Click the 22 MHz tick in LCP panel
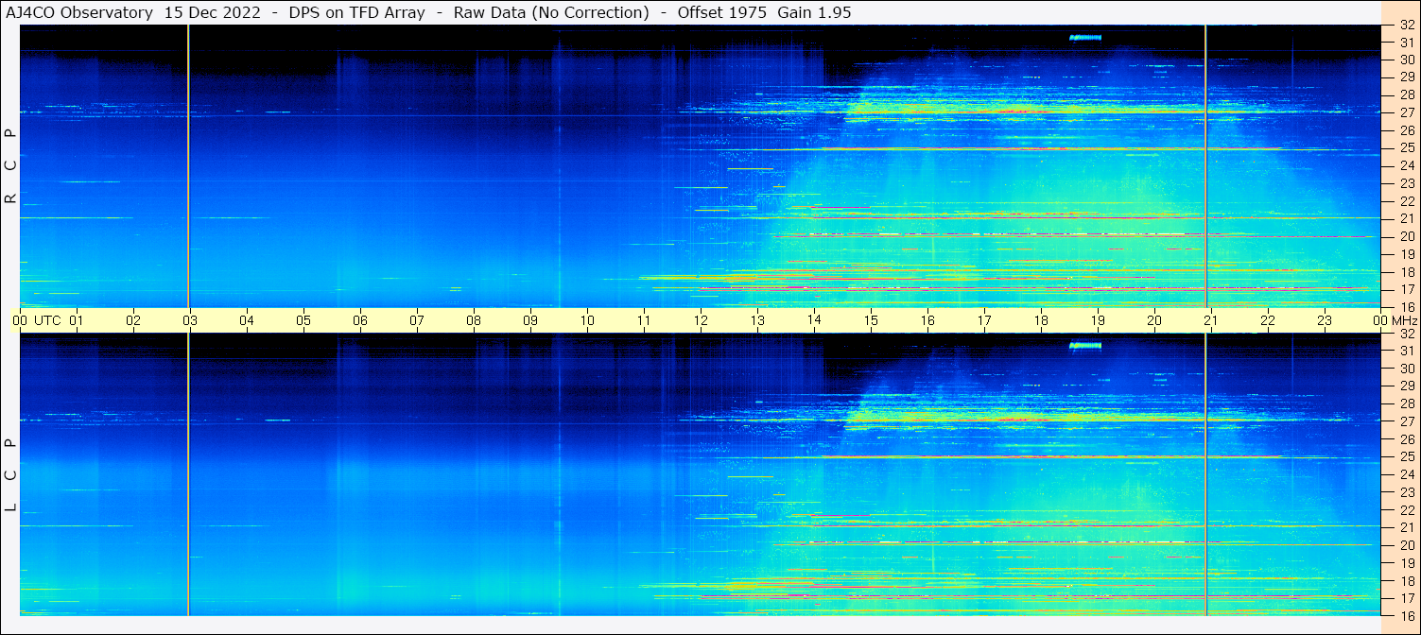Viewport: 1421px width, 635px height. pyautogui.click(x=1406, y=510)
